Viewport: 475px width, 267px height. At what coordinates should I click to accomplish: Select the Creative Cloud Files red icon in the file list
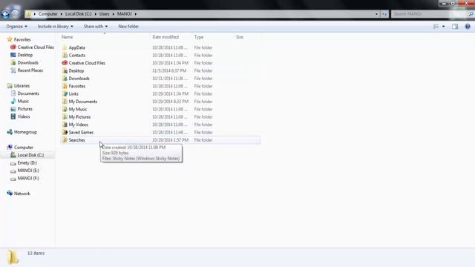(65, 63)
